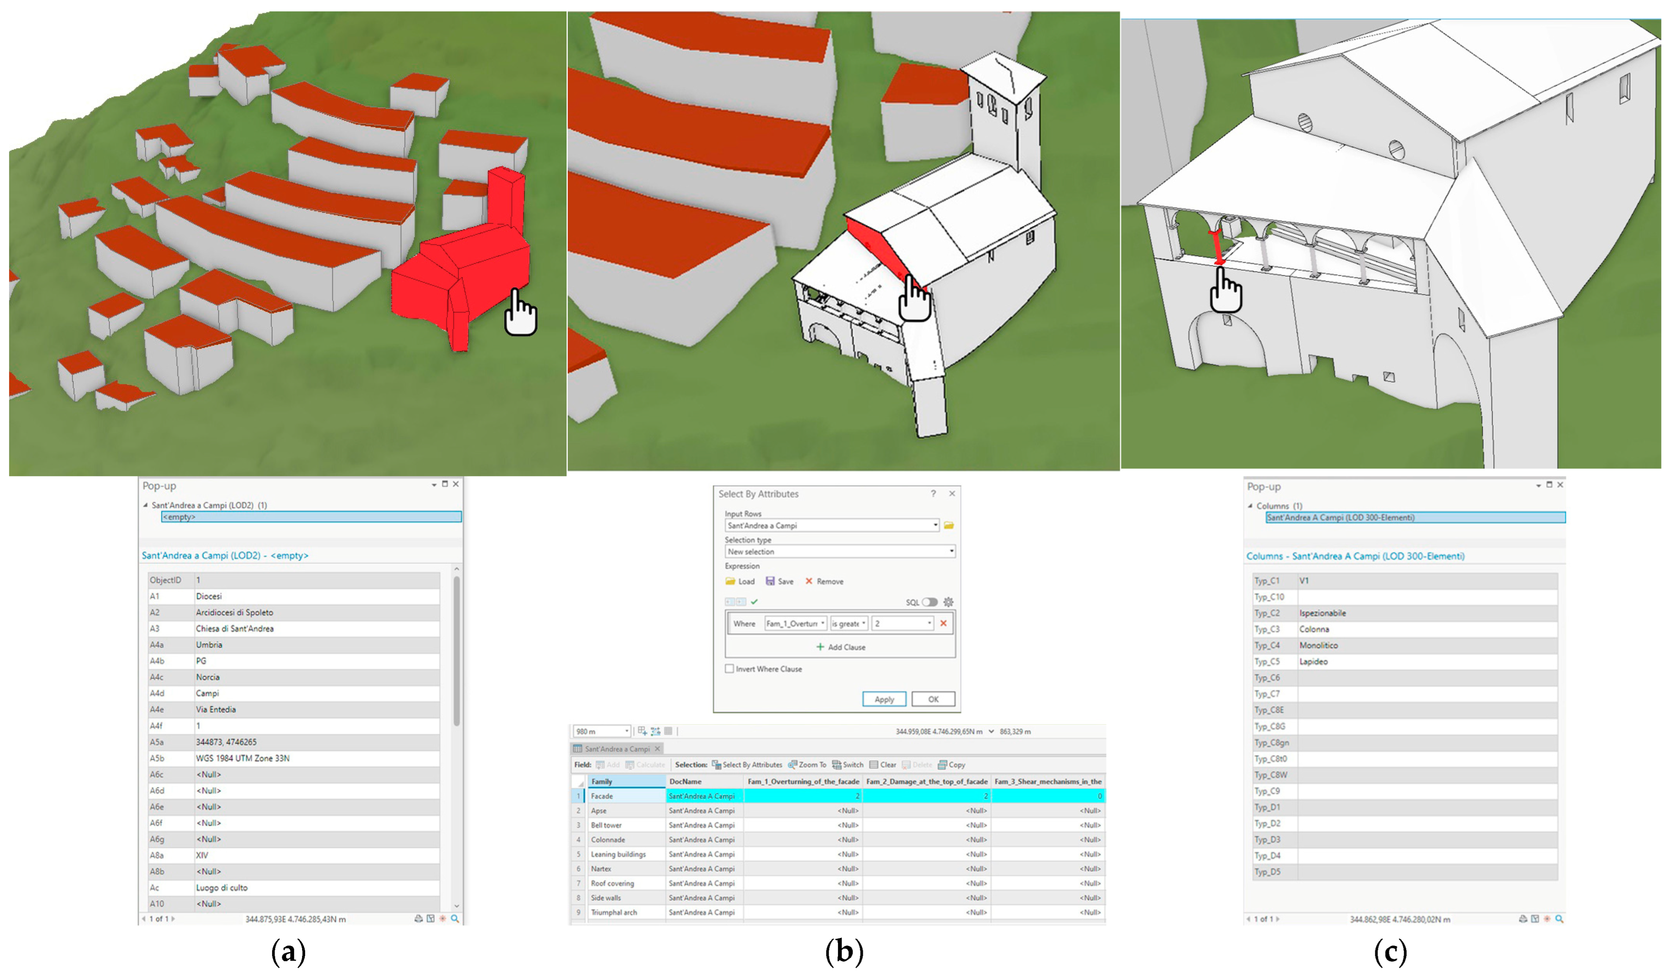Click Switch selection tool

(x=847, y=765)
